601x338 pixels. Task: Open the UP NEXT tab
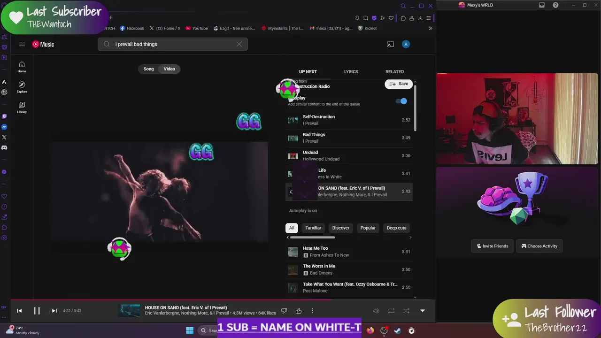(308, 72)
